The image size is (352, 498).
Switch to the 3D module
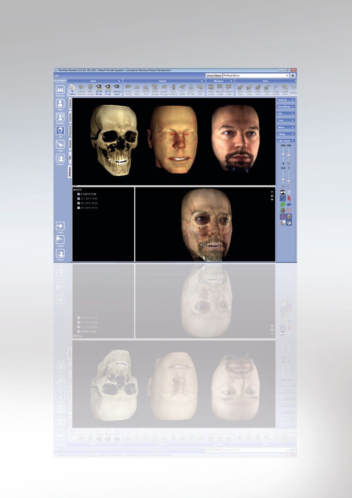60,131
